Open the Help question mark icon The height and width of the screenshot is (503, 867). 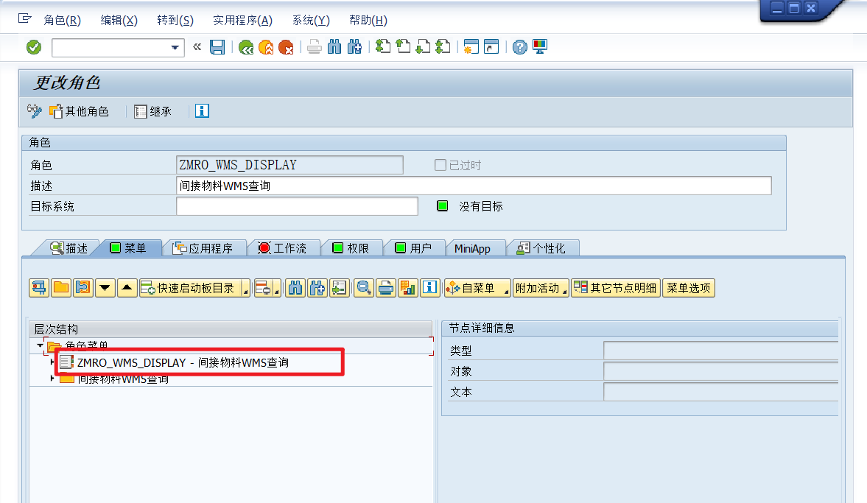coord(520,48)
